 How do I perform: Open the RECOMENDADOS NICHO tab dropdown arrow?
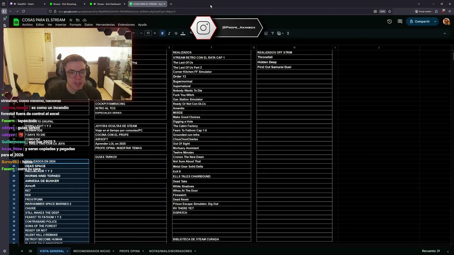click(113, 251)
